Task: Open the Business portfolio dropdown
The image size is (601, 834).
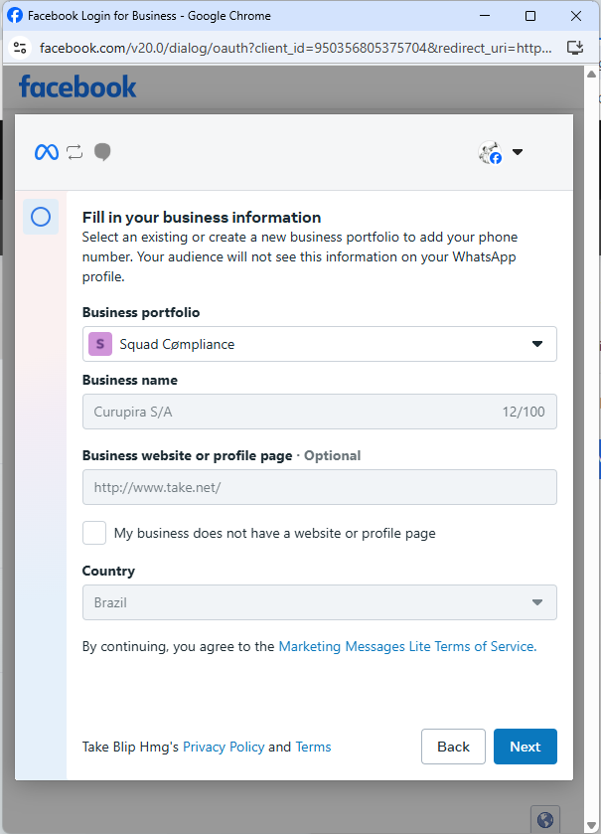Action: pos(319,344)
